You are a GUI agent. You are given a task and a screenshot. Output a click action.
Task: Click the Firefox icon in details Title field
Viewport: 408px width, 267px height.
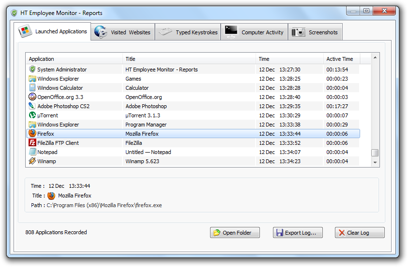pyautogui.click(x=51, y=196)
